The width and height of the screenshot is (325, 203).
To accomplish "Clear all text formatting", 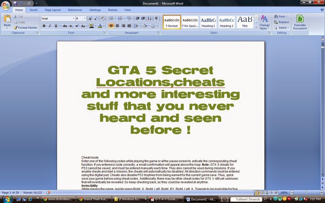I will pyautogui.click(x=103, y=19).
